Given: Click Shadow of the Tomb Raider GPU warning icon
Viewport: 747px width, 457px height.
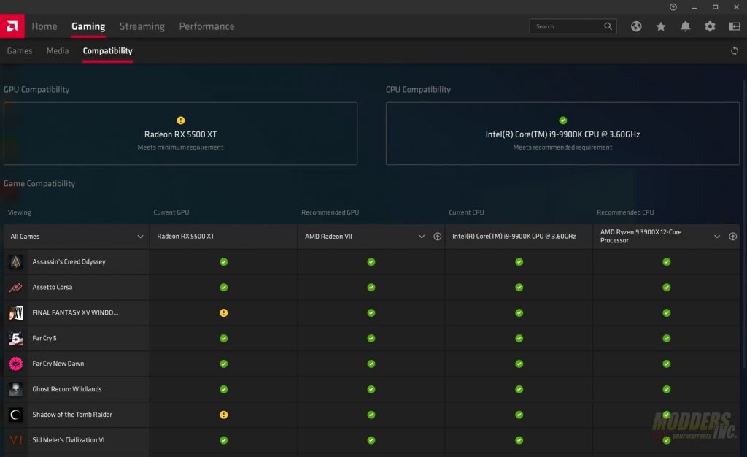Looking at the screenshot, I should (x=223, y=415).
